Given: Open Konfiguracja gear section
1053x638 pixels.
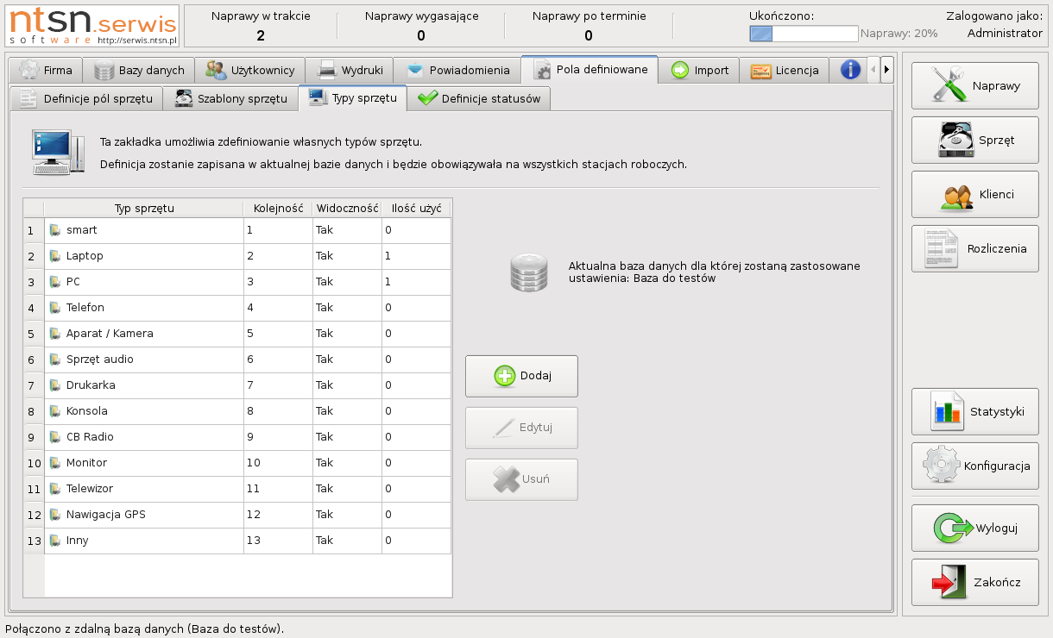Looking at the screenshot, I should 974,466.
